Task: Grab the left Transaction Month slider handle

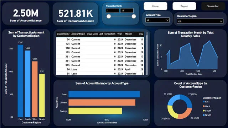Action: click(x=109, y=16)
